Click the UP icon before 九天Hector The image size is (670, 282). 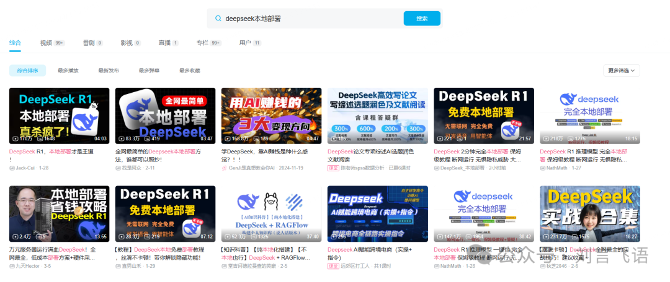[x=12, y=266]
